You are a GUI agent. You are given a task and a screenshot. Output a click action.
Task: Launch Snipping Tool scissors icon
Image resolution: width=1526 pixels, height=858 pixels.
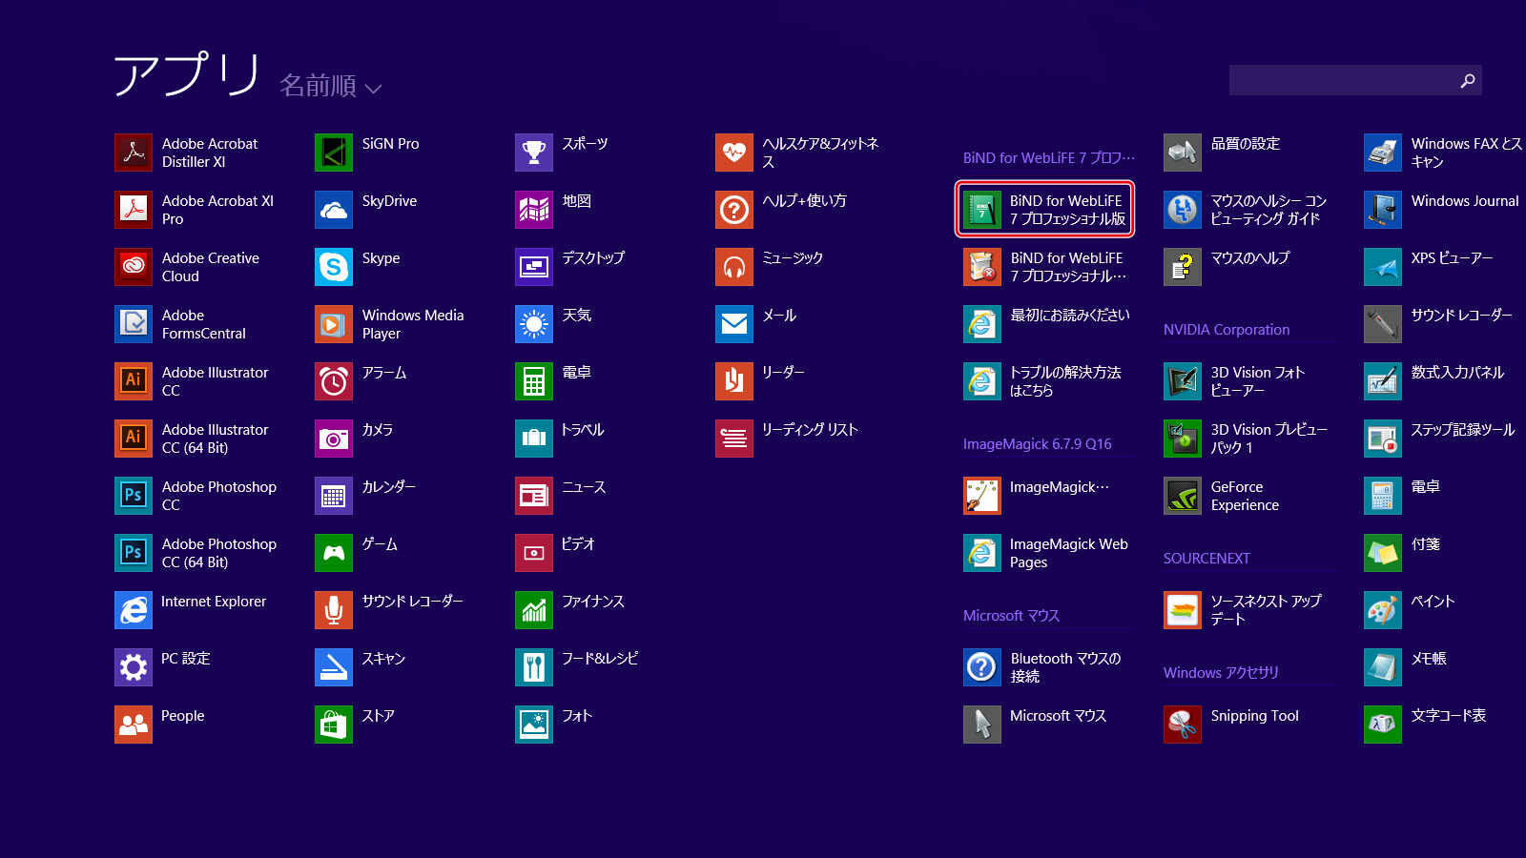(x=1183, y=725)
